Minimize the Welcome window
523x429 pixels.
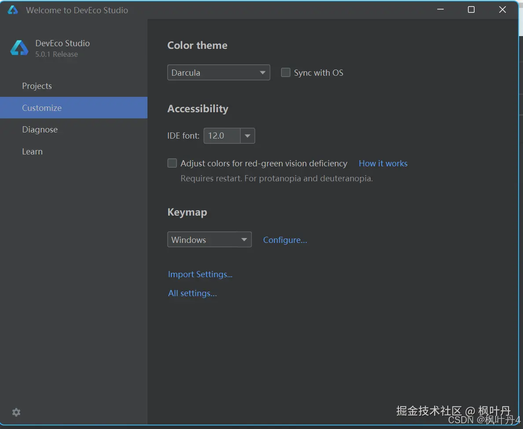coord(440,10)
